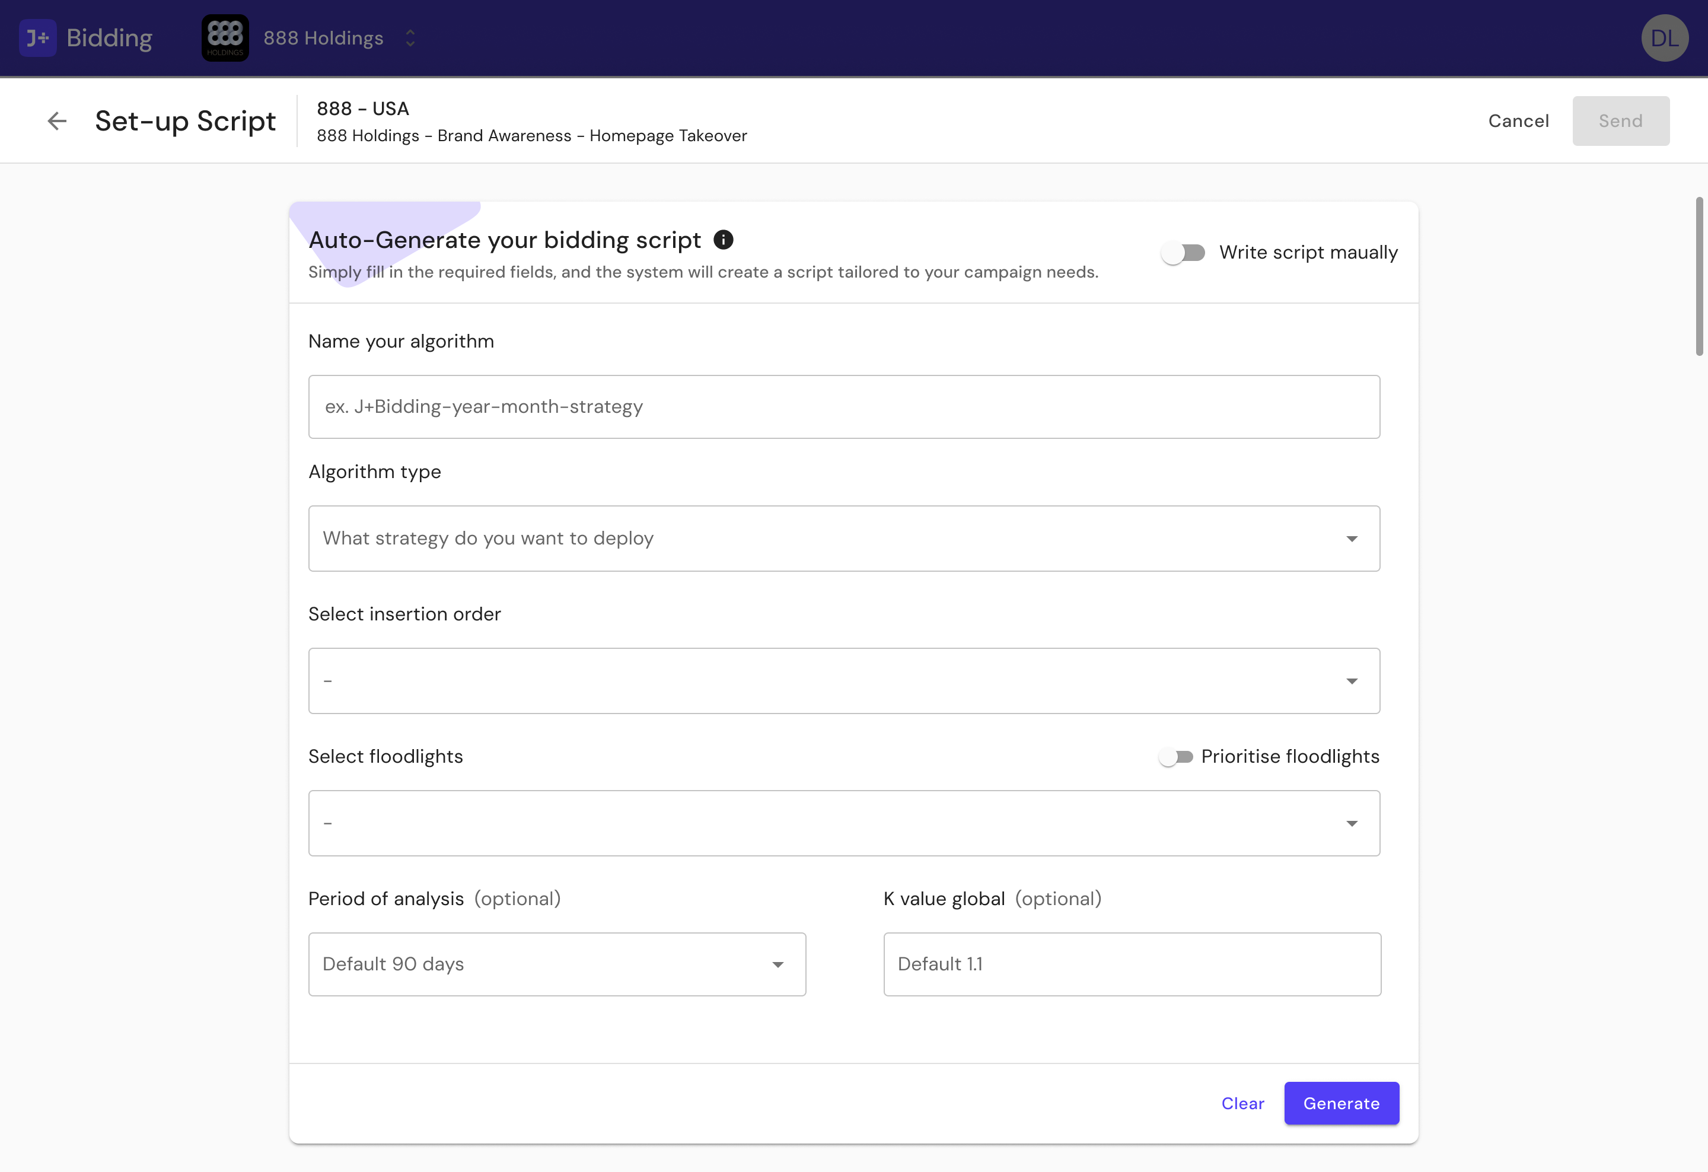Click the 888 Holdings advertiser name
The width and height of the screenshot is (1708, 1172).
323,37
